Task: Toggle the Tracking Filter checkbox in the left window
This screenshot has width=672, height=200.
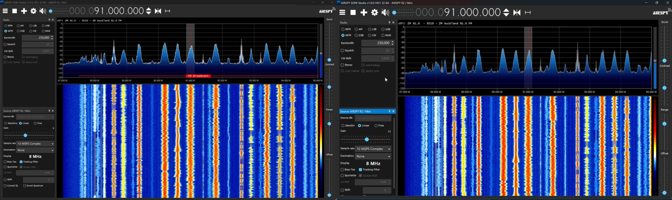Action: pos(21,162)
